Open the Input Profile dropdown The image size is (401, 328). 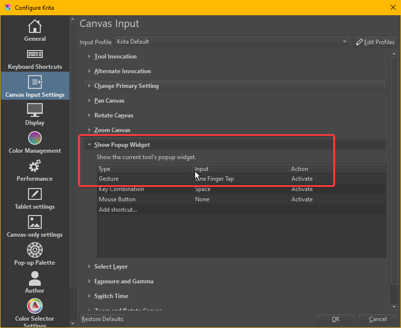(x=232, y=42)
